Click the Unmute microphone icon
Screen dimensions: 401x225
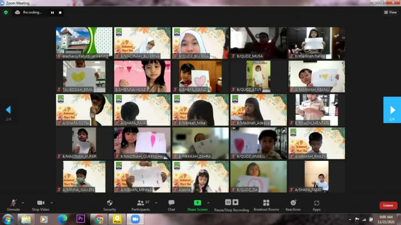click(x=13, y=203)
